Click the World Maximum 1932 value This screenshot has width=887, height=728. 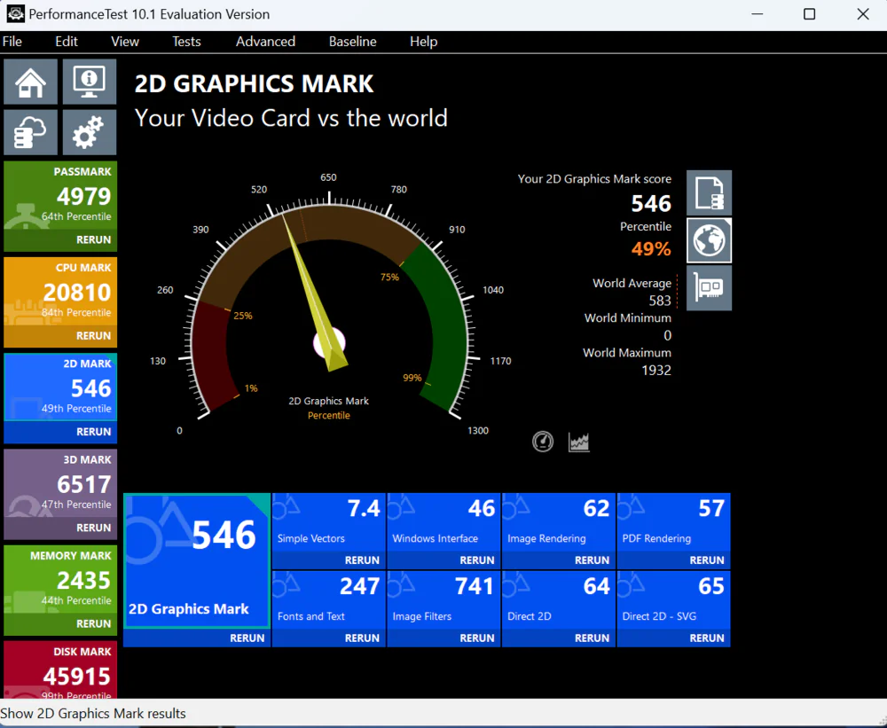coord(656,371)
